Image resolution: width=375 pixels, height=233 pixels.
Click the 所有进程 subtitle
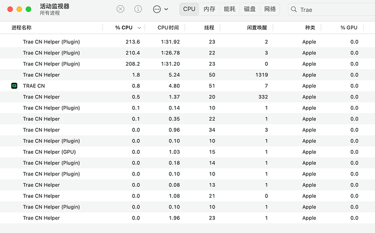[x=50, y=13]
